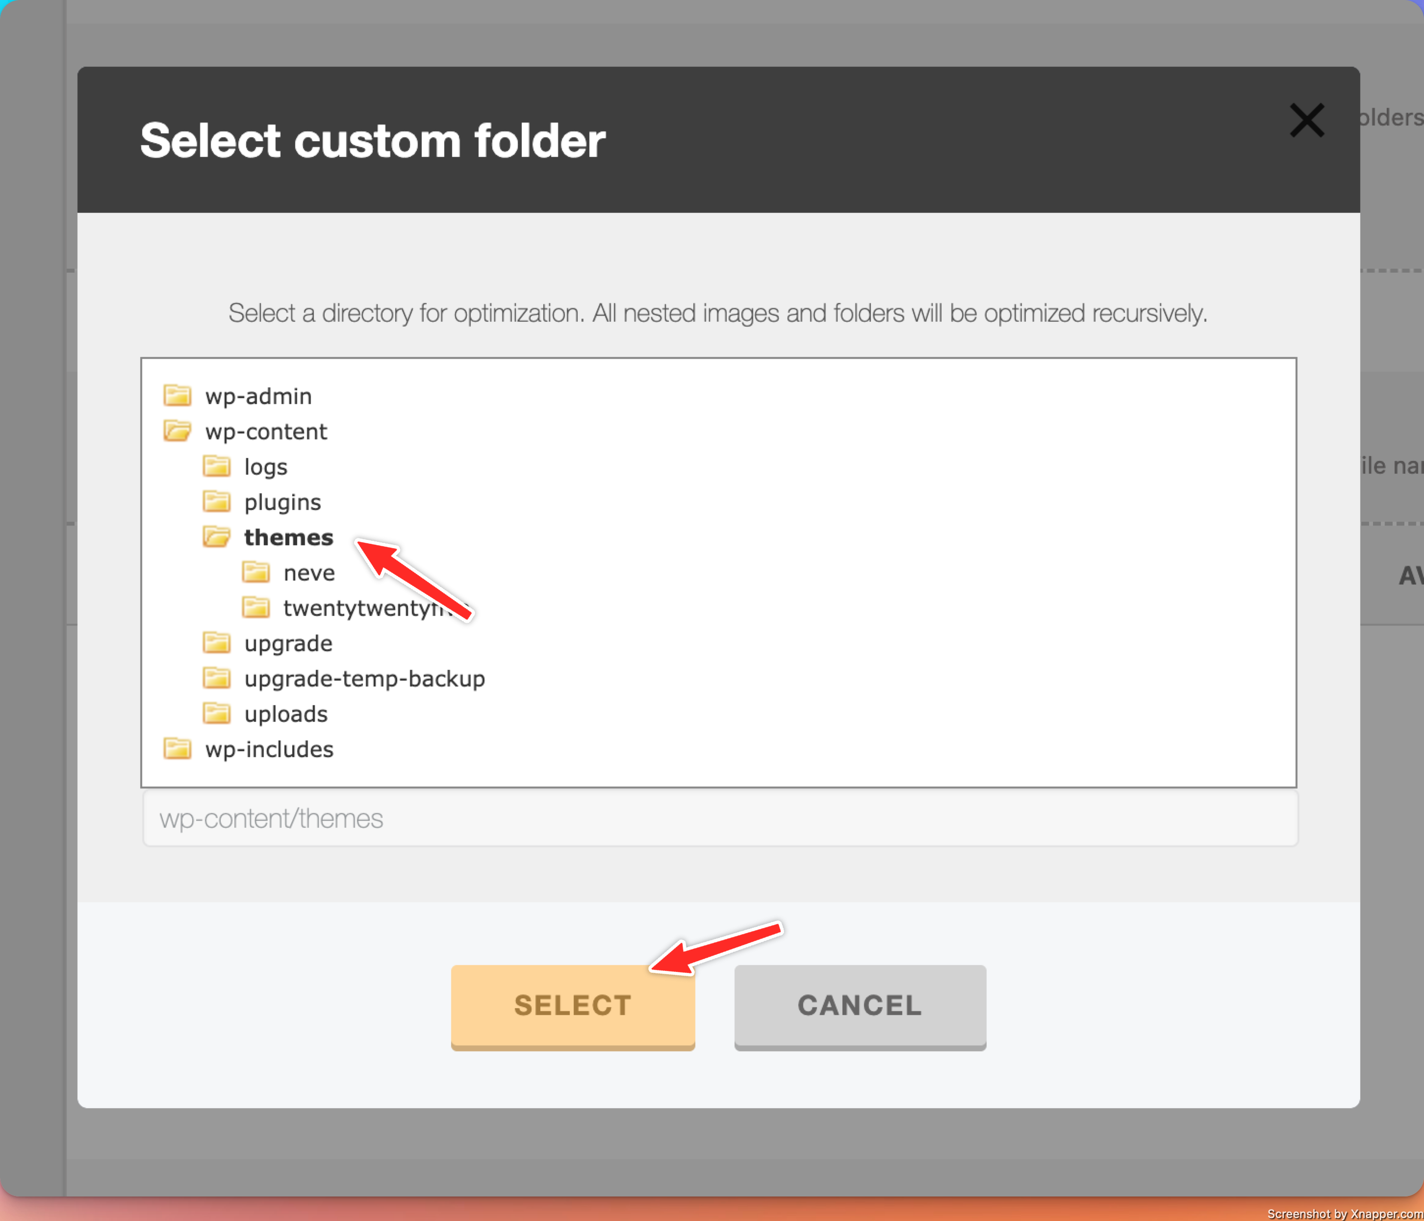Expand the wp-includes folder icon
The height and width of the screenshot is (1221, 1424).
178,749
